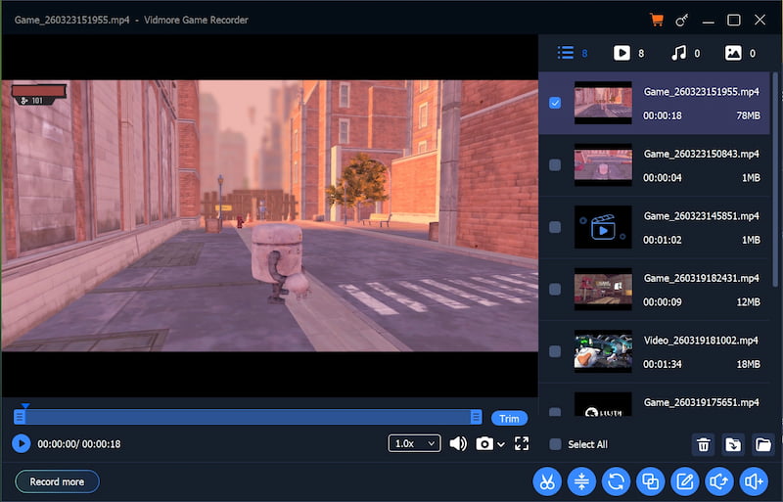Uncheck the Game_260323151955.mp4 checkbox
783x502 pixels.
(555, 103)
